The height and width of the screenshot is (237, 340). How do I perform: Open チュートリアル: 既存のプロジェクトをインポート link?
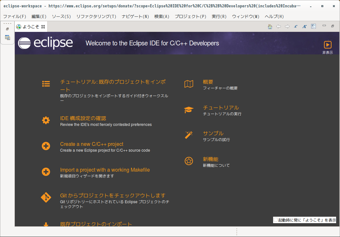(x=113, y=86)
